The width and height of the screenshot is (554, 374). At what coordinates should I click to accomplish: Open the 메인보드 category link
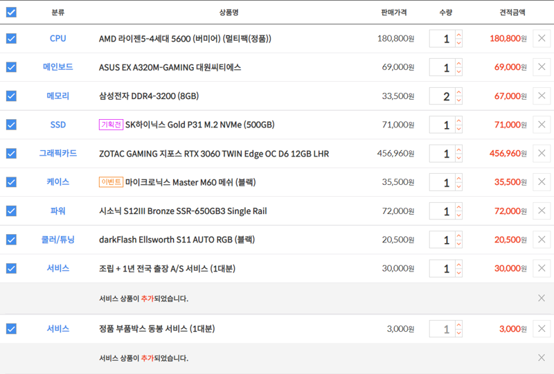[57, 67]
